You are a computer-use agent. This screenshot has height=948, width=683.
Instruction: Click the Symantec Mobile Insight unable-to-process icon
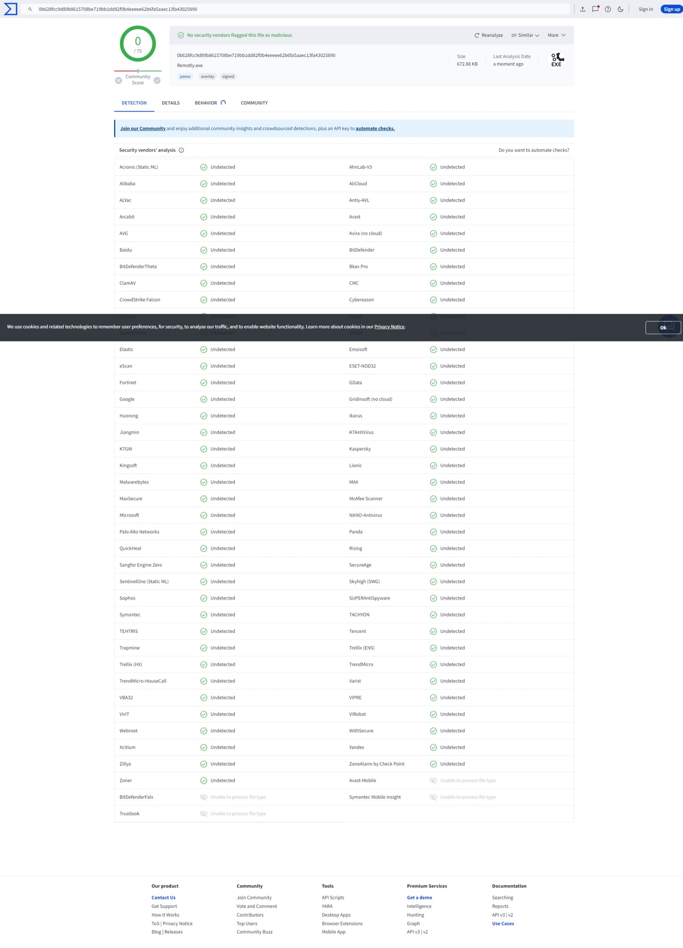click(433, 797)
